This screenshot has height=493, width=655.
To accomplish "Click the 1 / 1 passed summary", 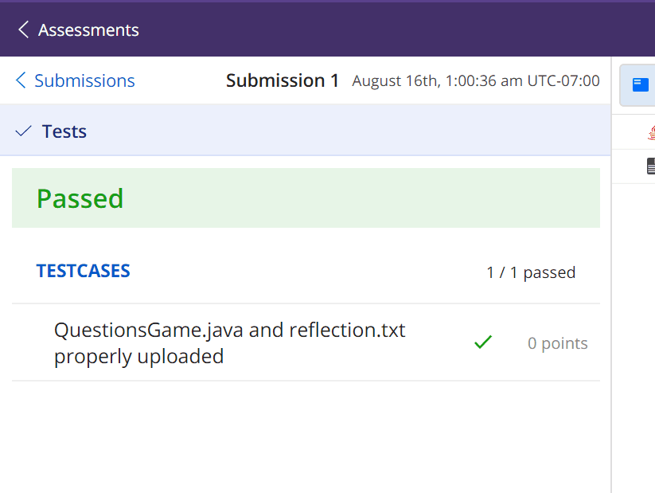I will tap(531, 272).
